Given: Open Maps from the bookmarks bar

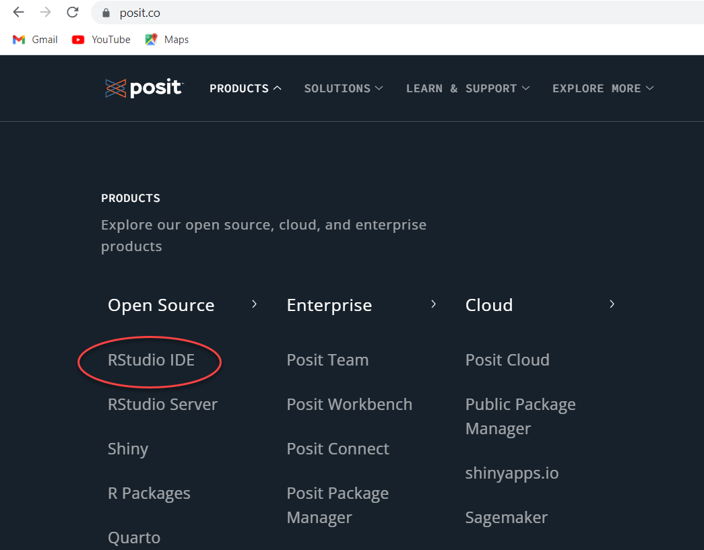Looking at the screenshot, I should (x=166, y=39).
